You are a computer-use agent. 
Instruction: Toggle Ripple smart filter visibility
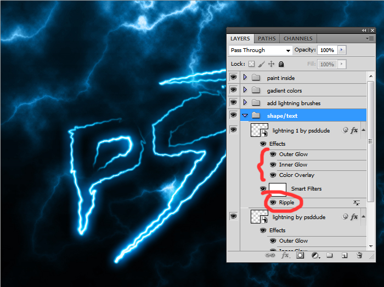(x=273, y=203)
